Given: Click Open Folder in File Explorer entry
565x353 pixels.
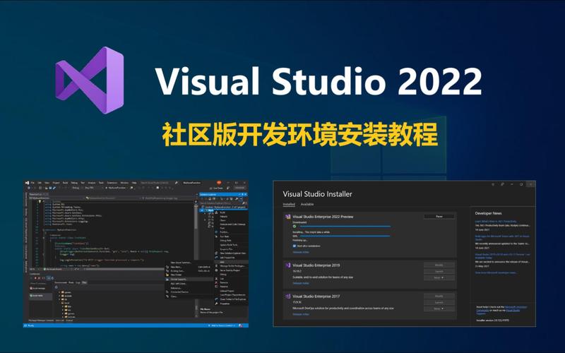Looking at the screenshot, I should (232, 299).
